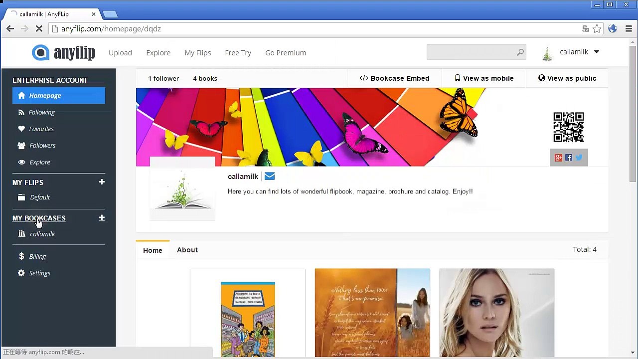Viewport: 638px width, 359px height.
Task: Open Favorites sidebar link
Action: 41,129
